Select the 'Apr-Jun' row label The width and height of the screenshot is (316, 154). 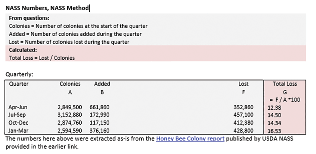click(18, 107)
